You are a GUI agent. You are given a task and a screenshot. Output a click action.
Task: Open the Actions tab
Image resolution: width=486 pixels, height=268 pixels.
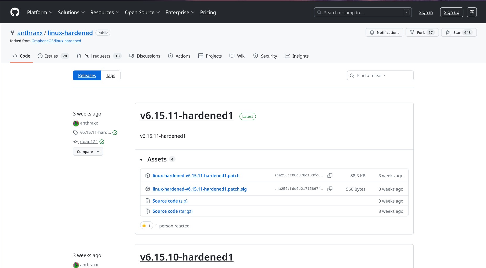(x=179, y=56)
